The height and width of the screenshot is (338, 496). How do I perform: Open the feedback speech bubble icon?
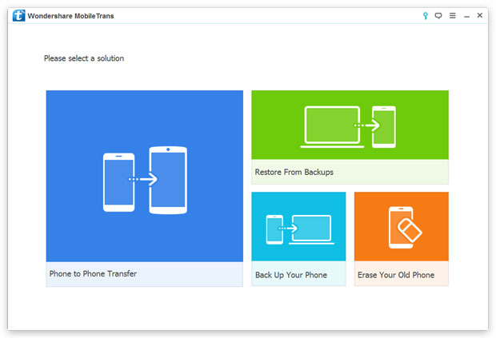(438, 15)
